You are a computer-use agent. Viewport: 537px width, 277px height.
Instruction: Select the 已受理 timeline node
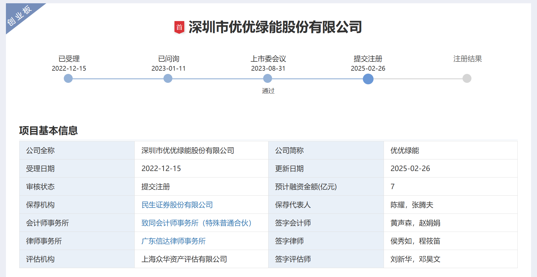pos(68,79)
